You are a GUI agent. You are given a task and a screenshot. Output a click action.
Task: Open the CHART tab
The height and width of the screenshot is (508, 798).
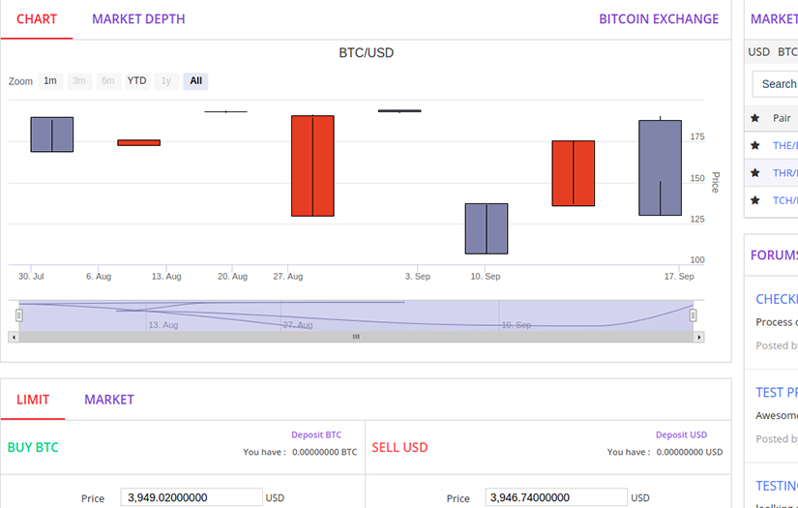click(x=37, y=19)
